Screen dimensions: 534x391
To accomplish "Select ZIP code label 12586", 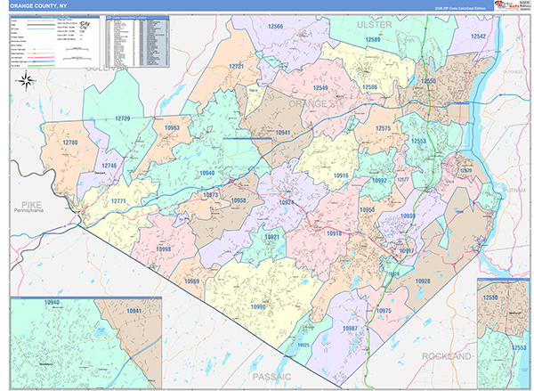I will click(x=369, y=87).
